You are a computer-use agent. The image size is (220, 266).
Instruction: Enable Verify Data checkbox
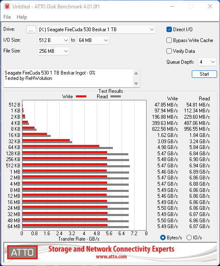[x=169, y=51]
